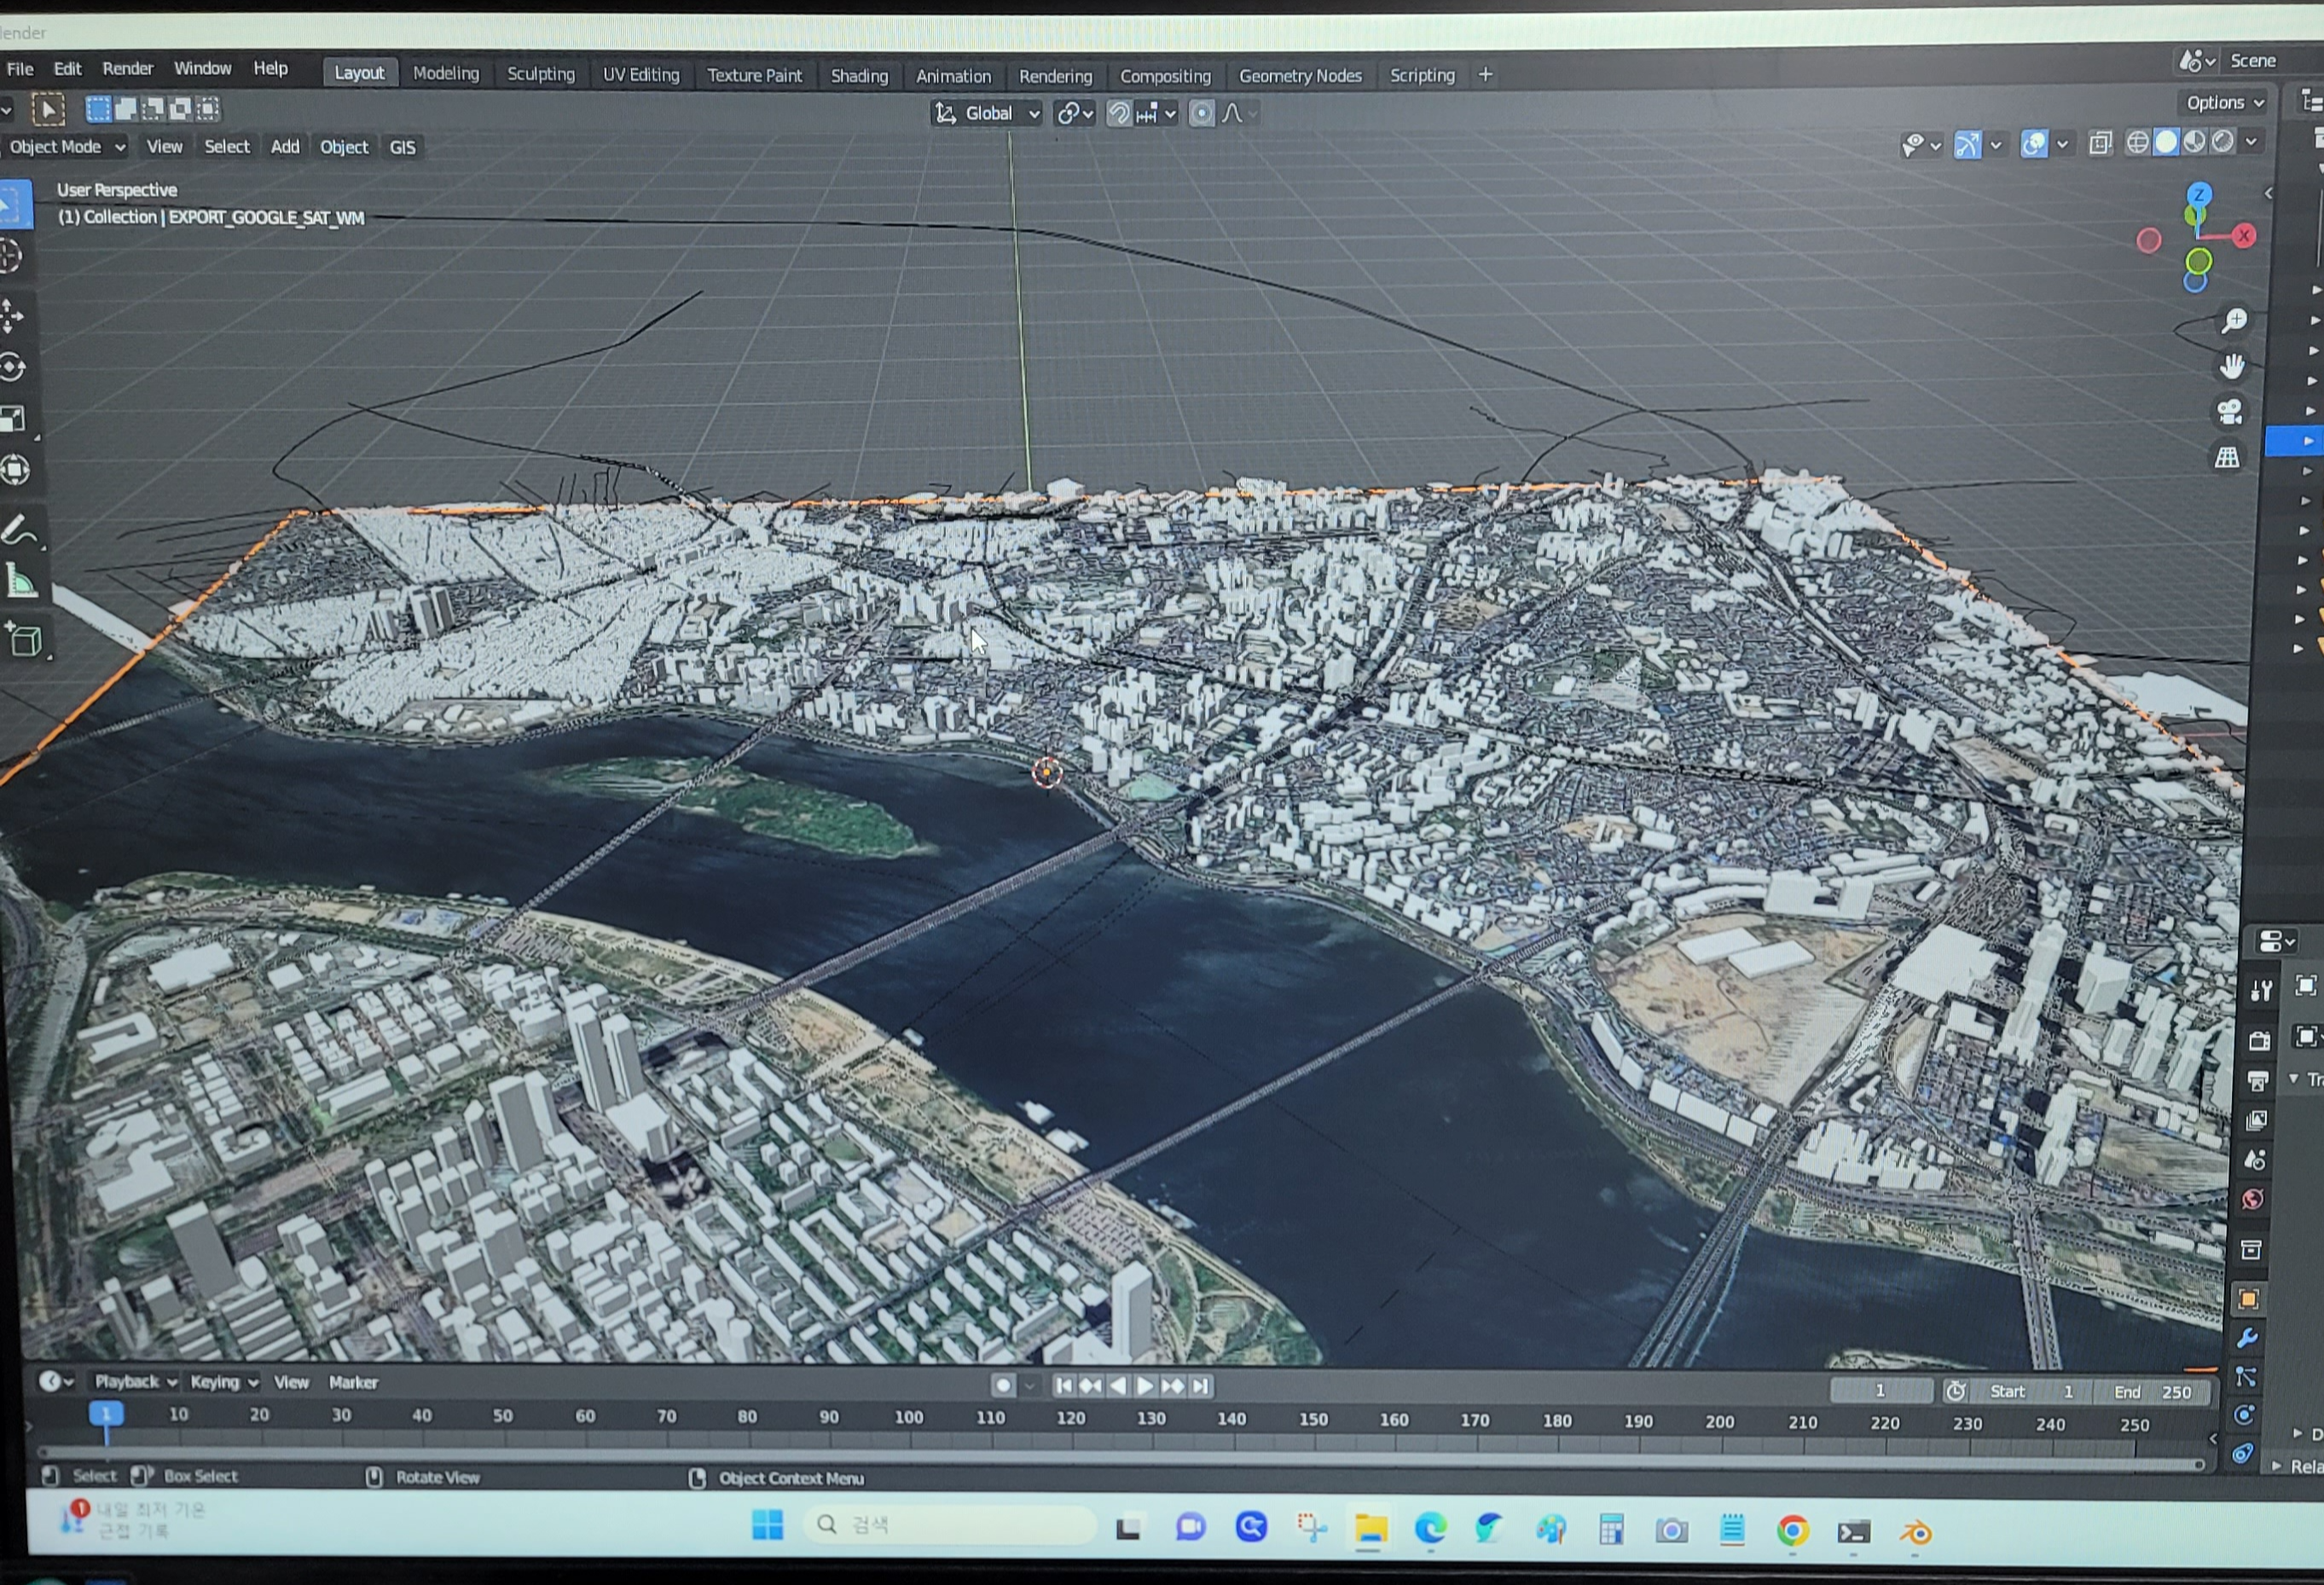2324x1585 pixels.
Task: Click the Pan view hand icon
Action: 2232,366
